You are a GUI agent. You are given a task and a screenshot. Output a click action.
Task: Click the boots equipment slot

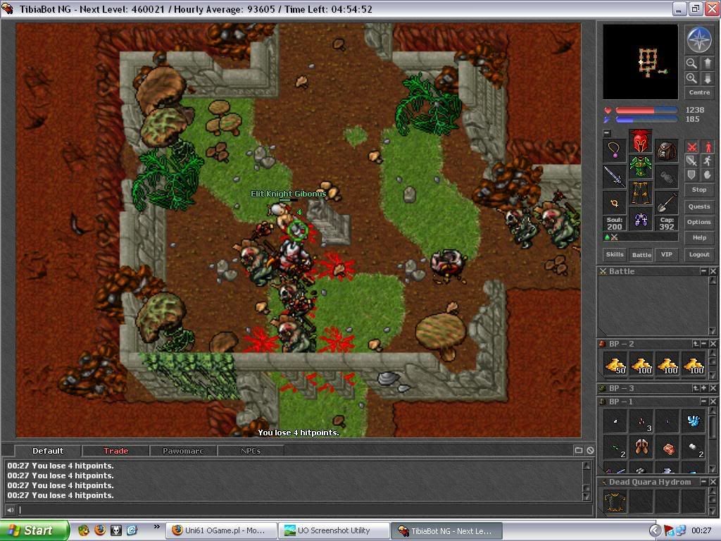(x=641, y=219)
